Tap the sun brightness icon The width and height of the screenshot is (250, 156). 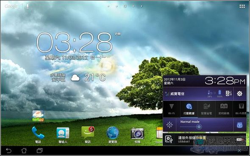click(x=169, y=125)
